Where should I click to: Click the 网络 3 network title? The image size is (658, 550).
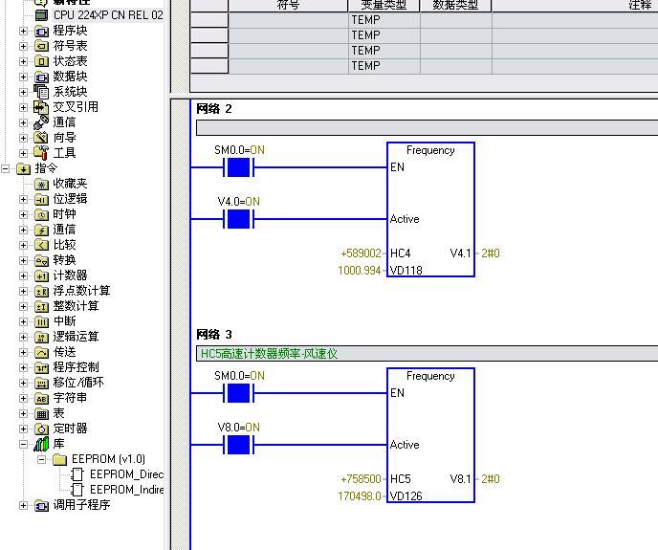click(214, 335)
